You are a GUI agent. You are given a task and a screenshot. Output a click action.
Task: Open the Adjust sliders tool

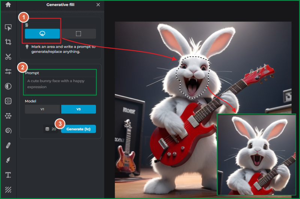tap(8, 71)
